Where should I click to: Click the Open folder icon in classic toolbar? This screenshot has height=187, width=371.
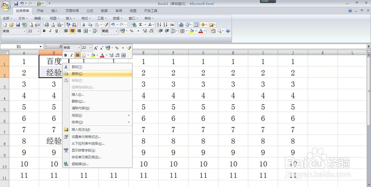coord(11,24)
